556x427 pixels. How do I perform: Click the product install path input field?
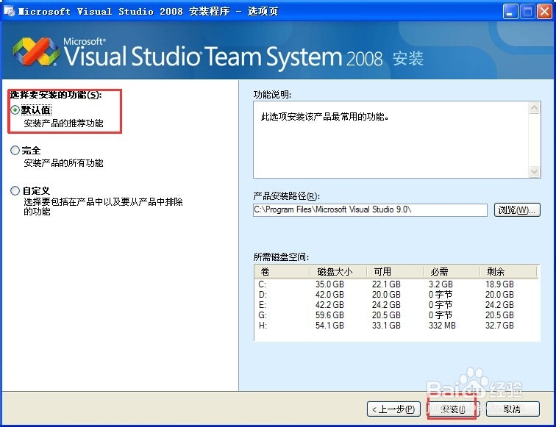tap(370, 209)
